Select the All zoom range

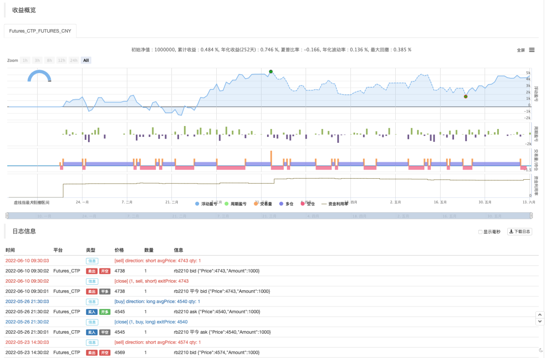point(86,60)
